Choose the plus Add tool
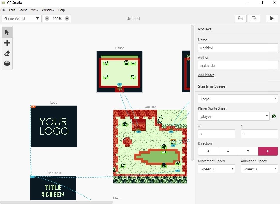This screenshot has width=280, height=204. pos(7,43)
